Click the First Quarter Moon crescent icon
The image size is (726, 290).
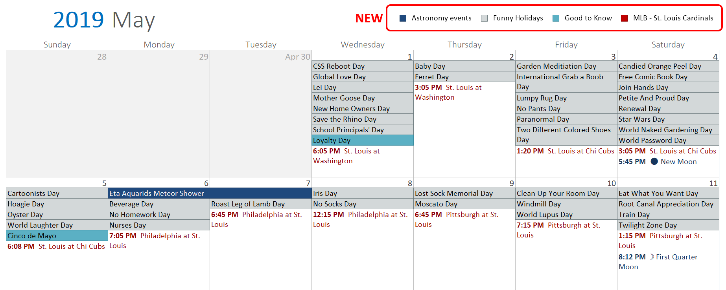click(652, 257)
